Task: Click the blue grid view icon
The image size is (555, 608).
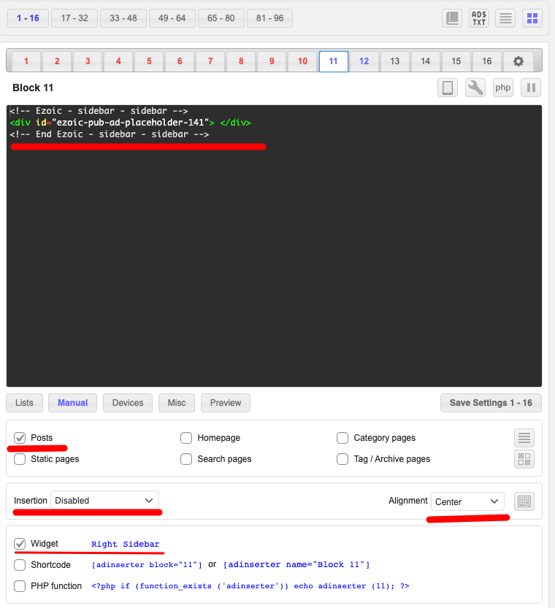Action: pyautogui.click(x=532, y=18)
